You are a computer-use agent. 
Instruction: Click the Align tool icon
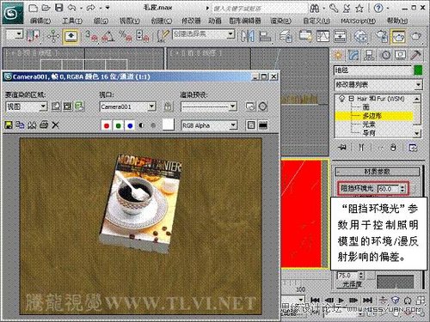click(265, 36)
